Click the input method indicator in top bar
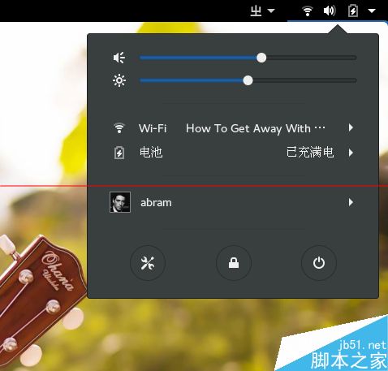 (256, 11)
